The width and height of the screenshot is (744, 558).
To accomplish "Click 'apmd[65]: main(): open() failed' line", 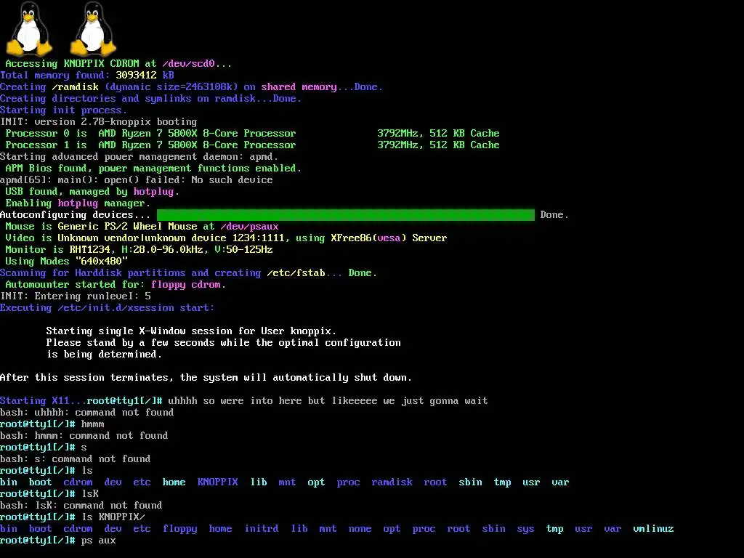I will (136, 180).
